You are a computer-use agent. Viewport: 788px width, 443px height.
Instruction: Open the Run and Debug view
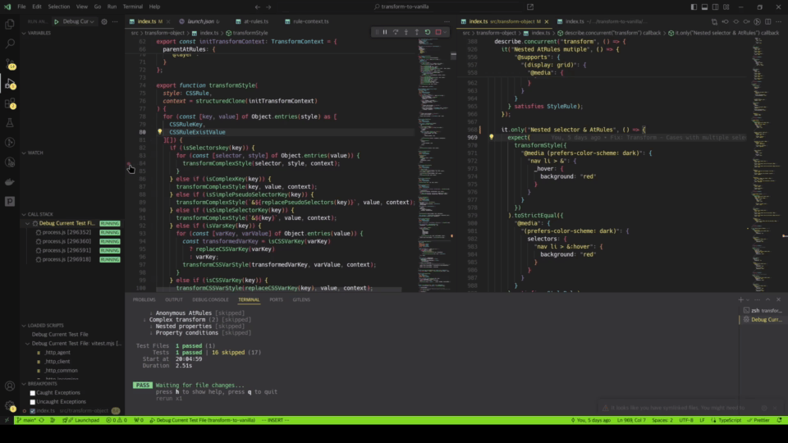(10, 84)
